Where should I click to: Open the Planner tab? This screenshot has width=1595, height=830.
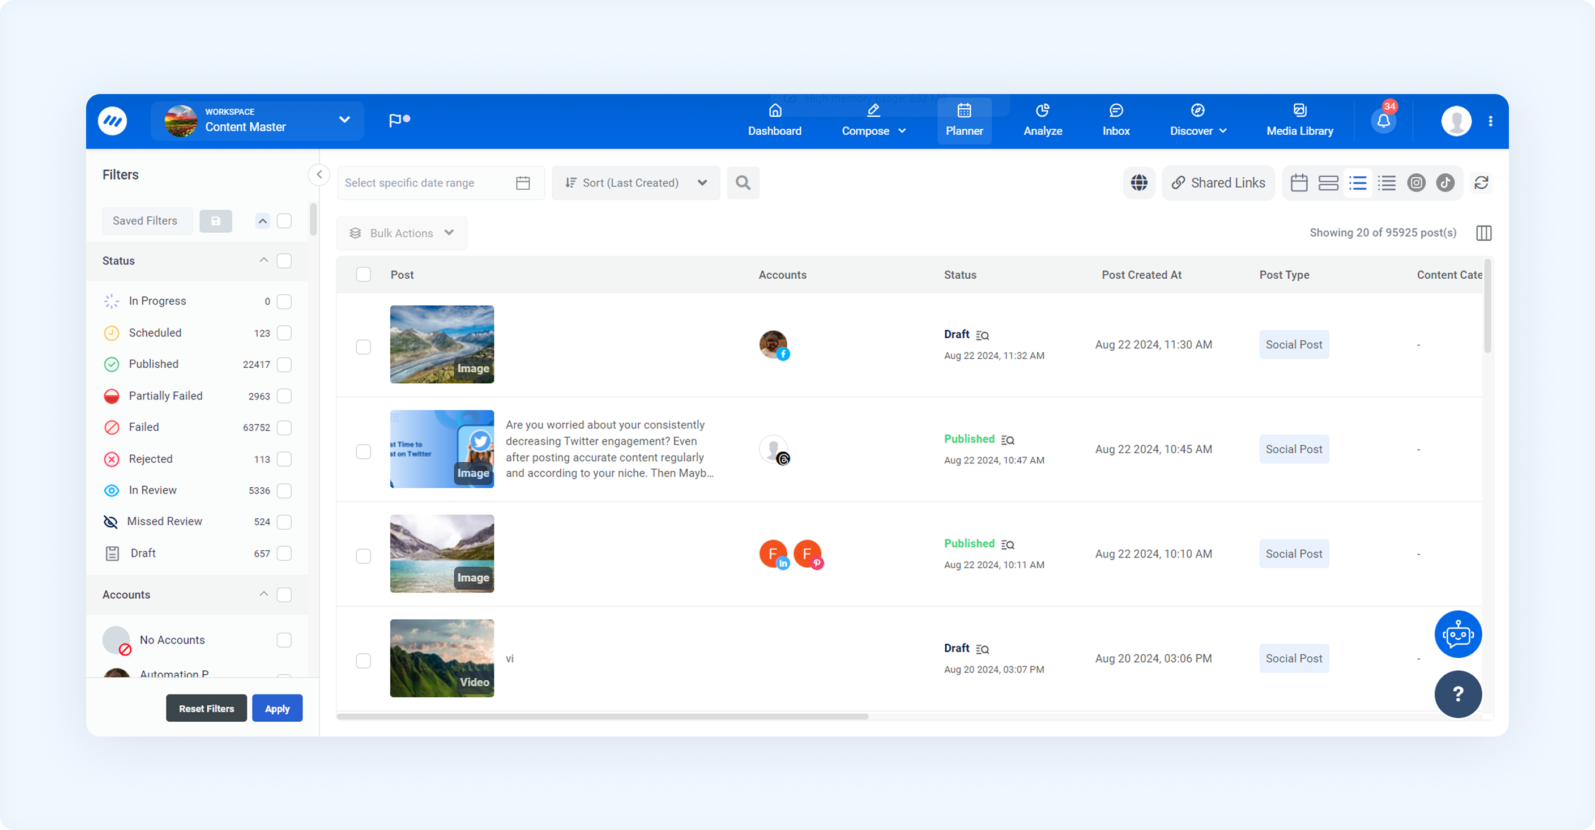[x=963, y=121]
